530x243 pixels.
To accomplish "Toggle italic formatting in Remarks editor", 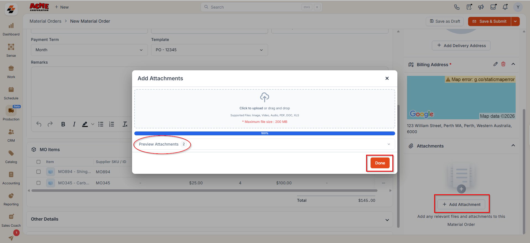I will pos(74,124).
